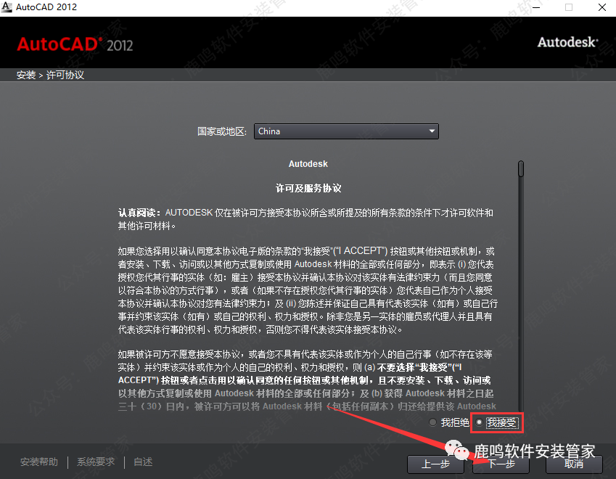The height and width of the screenshot is (479, 616).
Task: Minimize the AutoCAD 2012 installer window
Action: (x=535, y=7)
